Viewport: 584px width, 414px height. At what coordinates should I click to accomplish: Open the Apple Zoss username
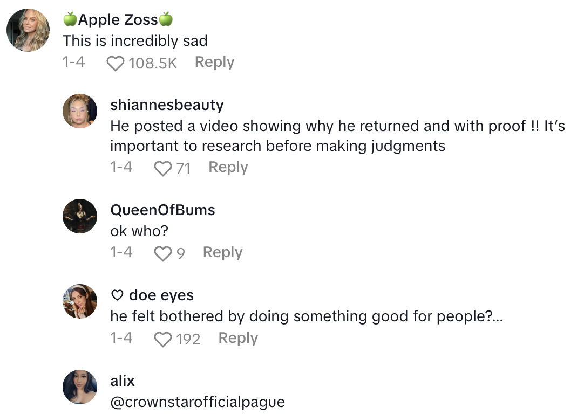click(118, 20)
